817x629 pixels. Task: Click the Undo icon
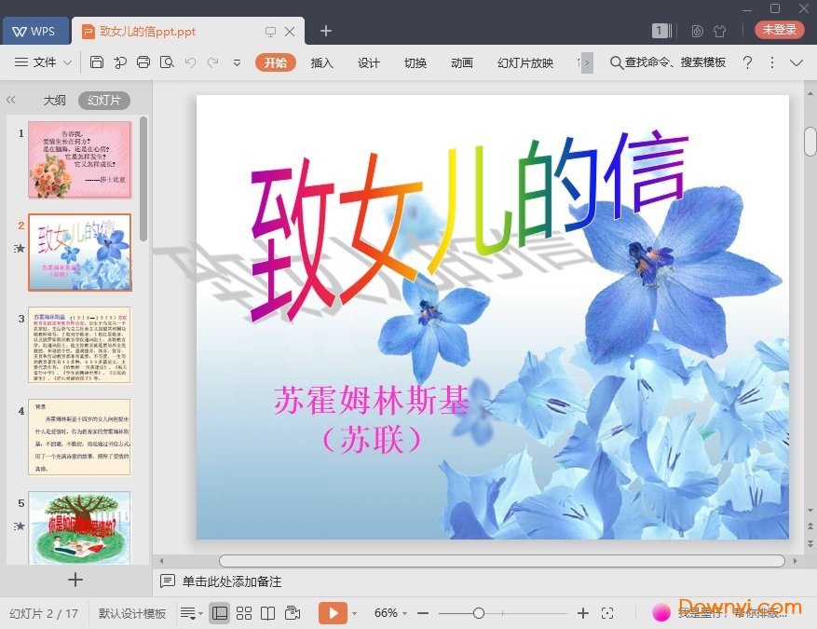click(191, 62)
